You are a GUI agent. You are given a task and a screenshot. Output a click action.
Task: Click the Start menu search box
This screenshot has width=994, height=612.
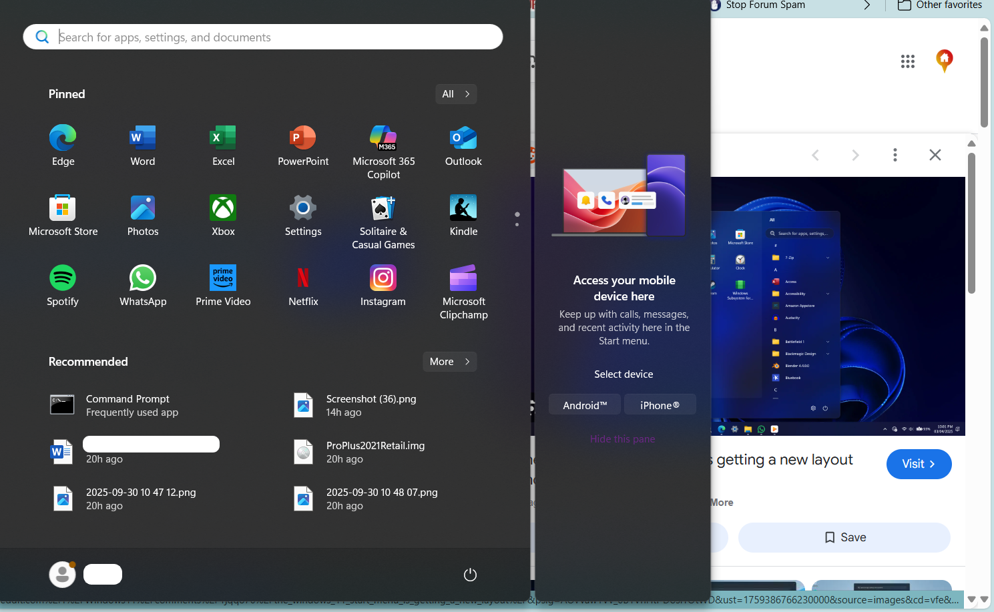[263, 37]
